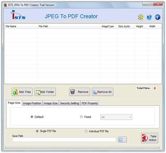Image resolution: width=166 pixels, height=153 pixels.
Task: Select the Default page size radio button
Action: [x=32, y=117]
